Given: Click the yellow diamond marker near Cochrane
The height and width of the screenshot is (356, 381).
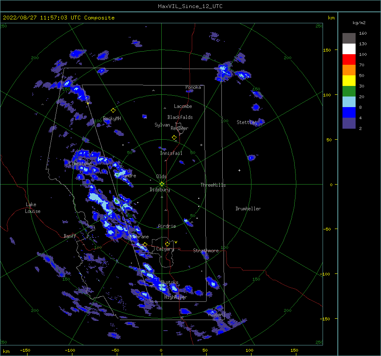Looking at the screenshot, I should [x=145, y=244].
